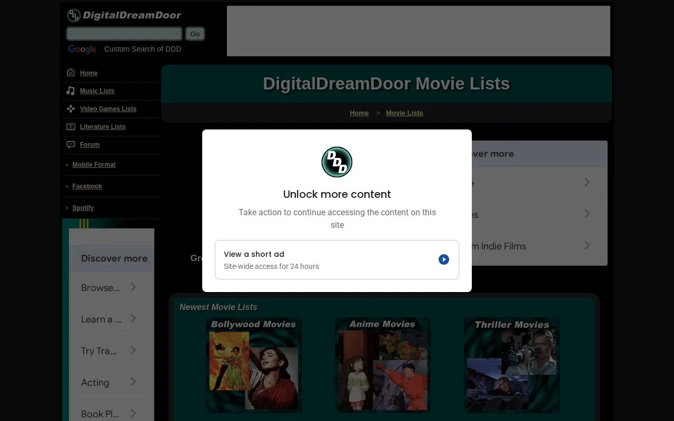This screenshot has height=421, width=674.
Task: Visit the Facebook sidebar link
Action: click(87, 186)
